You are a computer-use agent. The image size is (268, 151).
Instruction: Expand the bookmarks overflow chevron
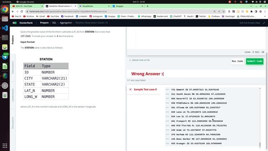tap(265, 16)
